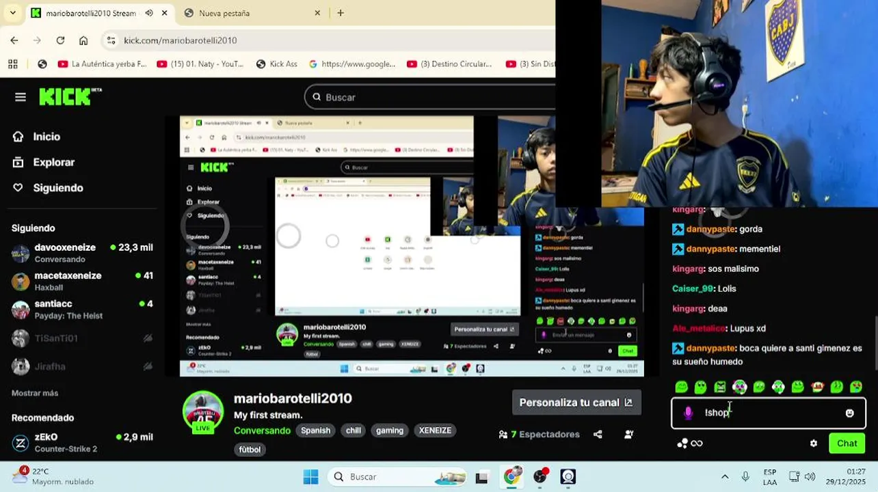Insert the angry square green emote
The height and width of the screenshot is (492, 878).
coord(720,387)
